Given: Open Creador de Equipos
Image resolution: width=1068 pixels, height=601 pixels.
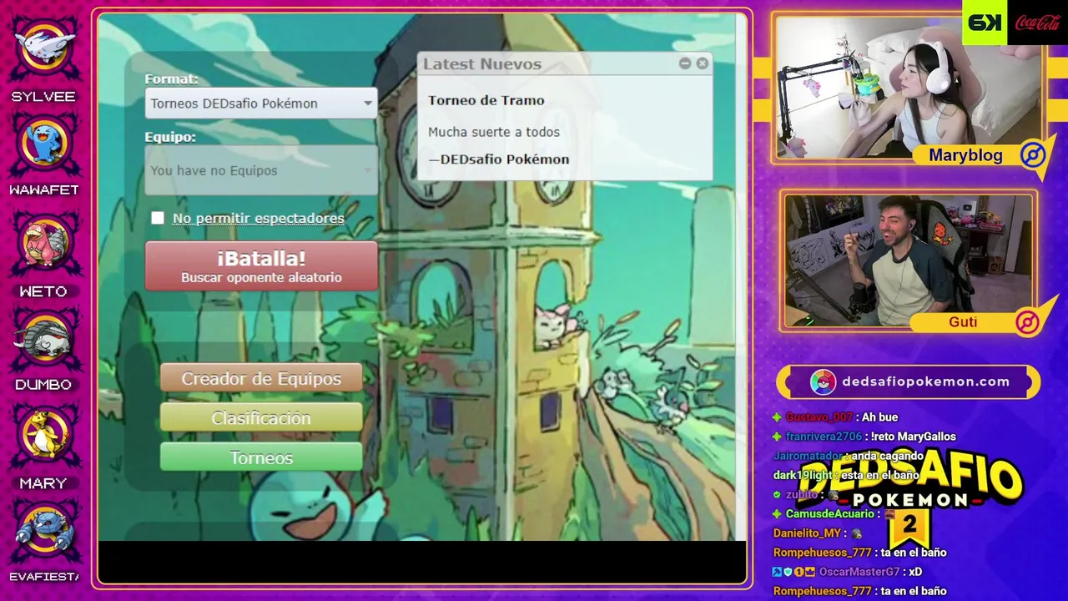Looking at the screenshot, I should tap(261, 378).
